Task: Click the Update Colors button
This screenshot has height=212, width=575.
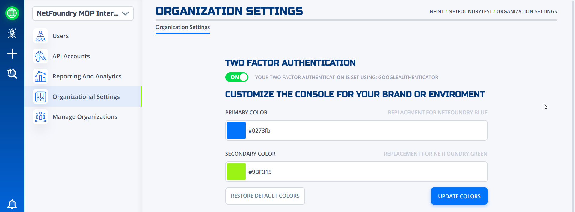Action: 459,196
